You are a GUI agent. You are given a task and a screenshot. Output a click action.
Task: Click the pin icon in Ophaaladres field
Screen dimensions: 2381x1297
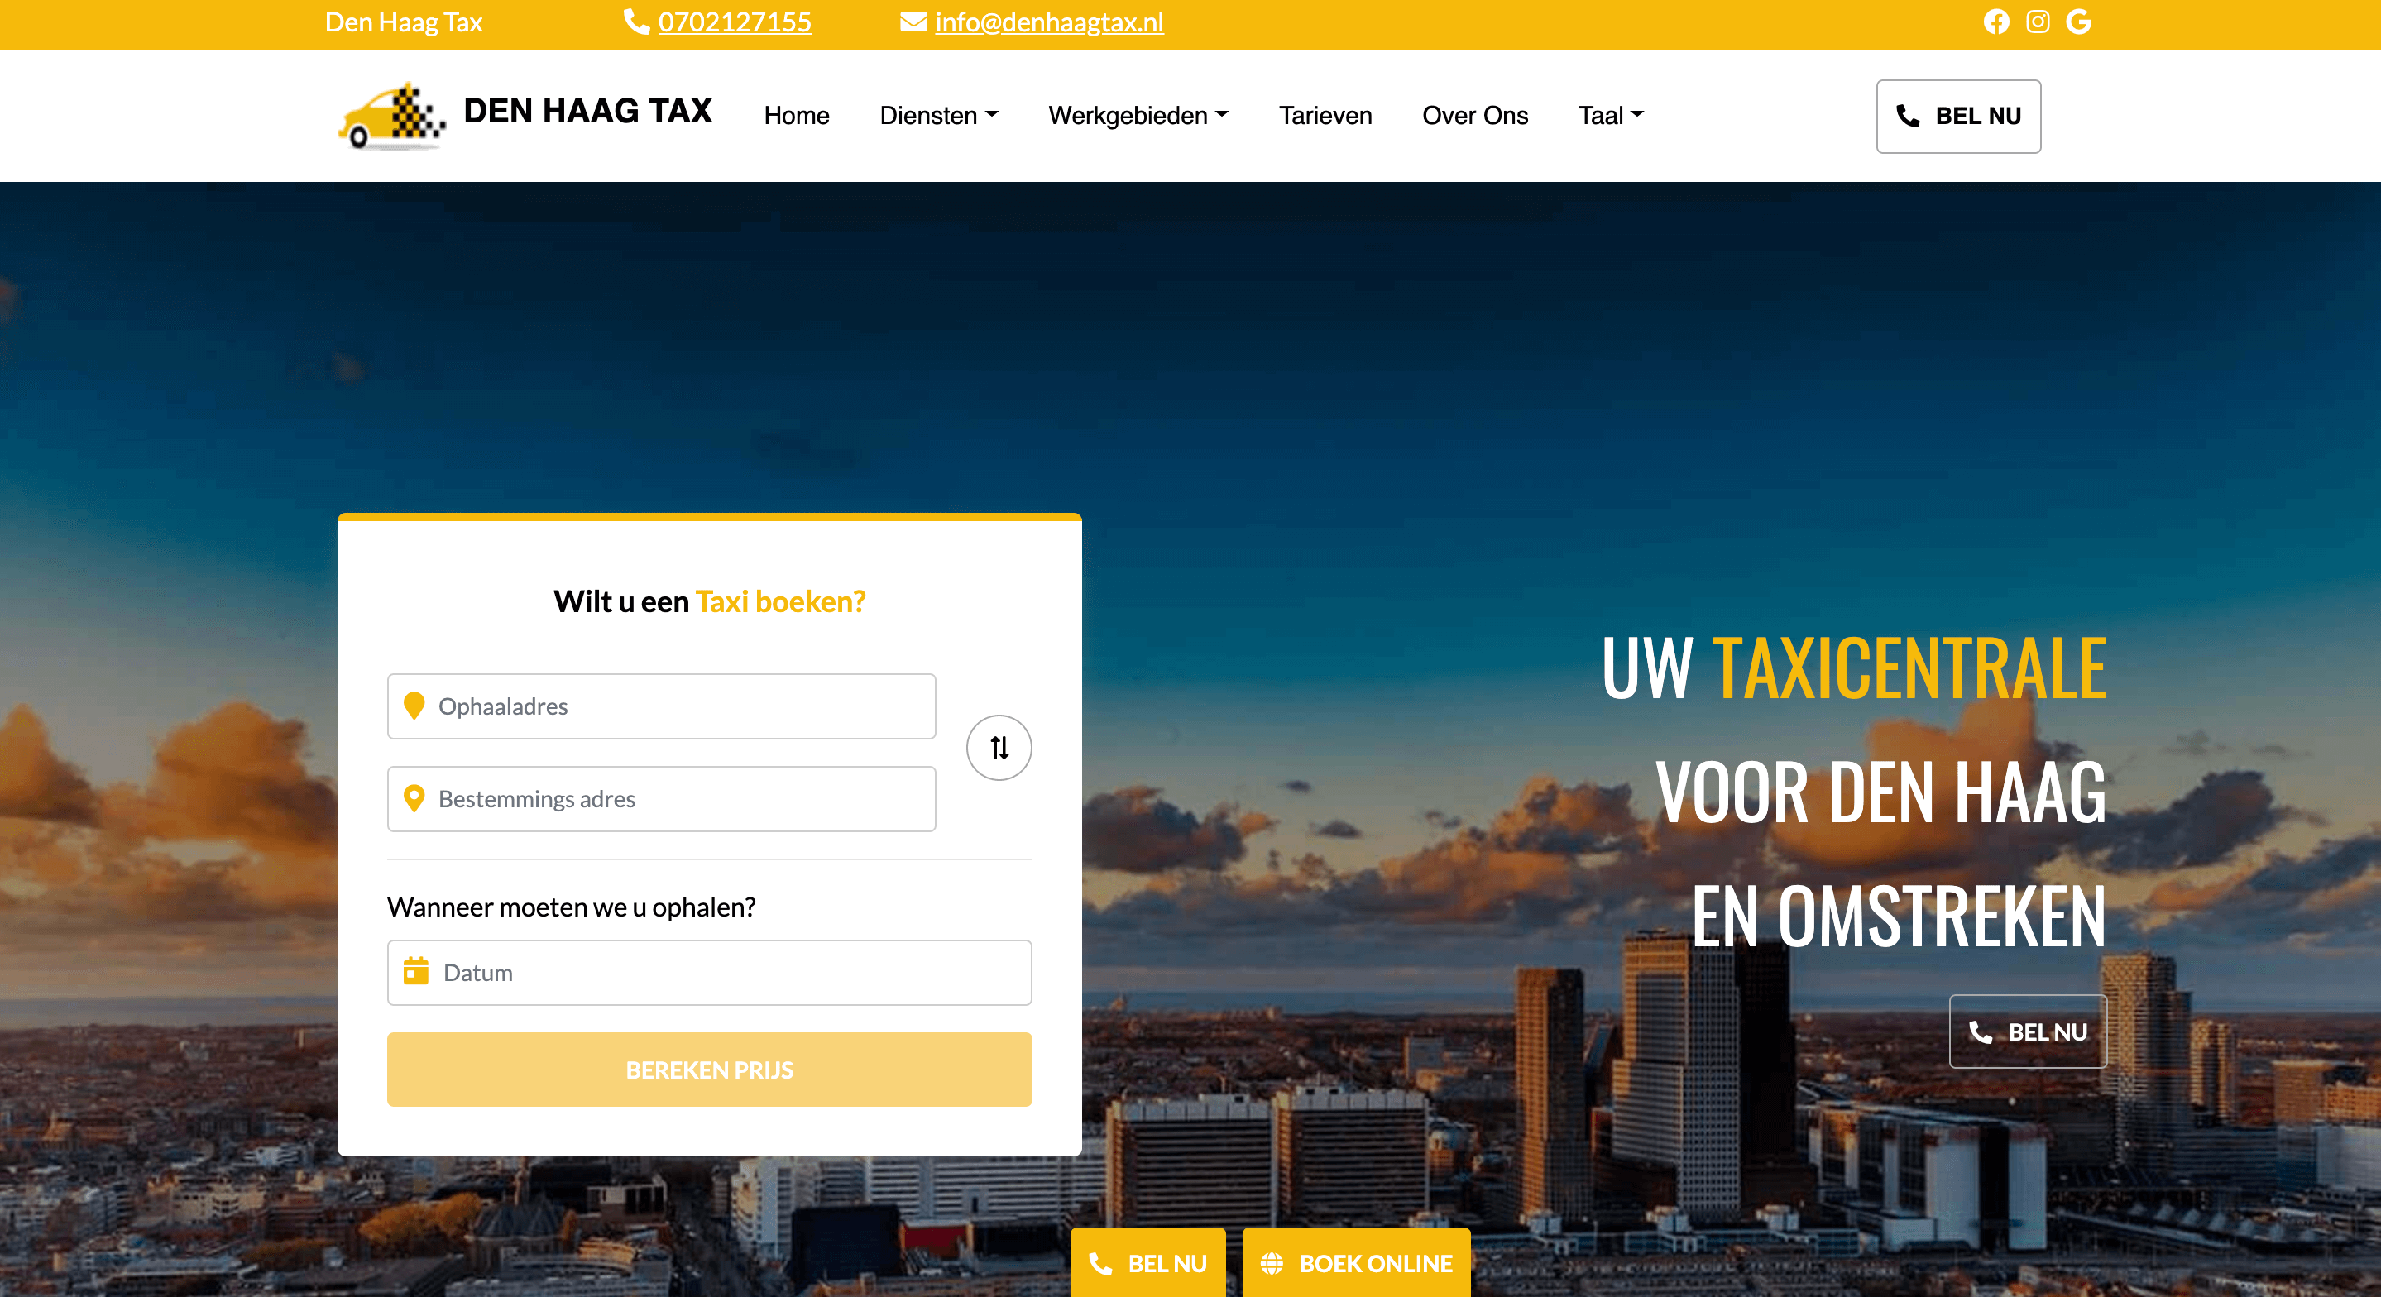click(x=414, y=706)
